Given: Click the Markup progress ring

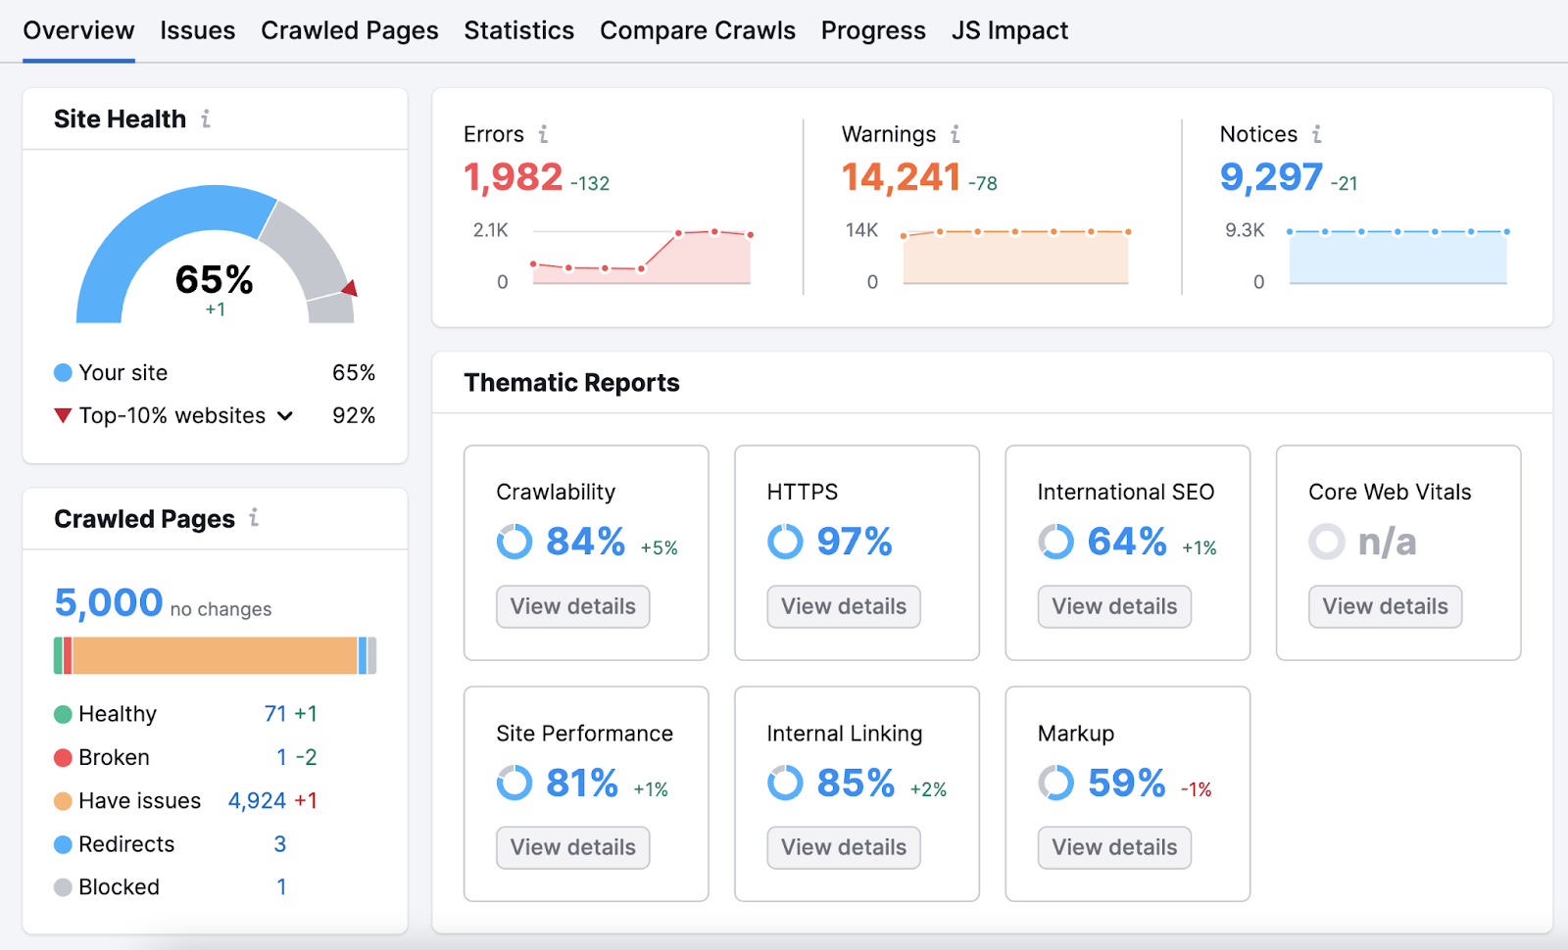Looking at the screenshot, I should (1054, 783).
